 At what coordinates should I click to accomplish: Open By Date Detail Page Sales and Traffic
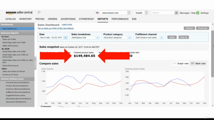click(14, 43)
